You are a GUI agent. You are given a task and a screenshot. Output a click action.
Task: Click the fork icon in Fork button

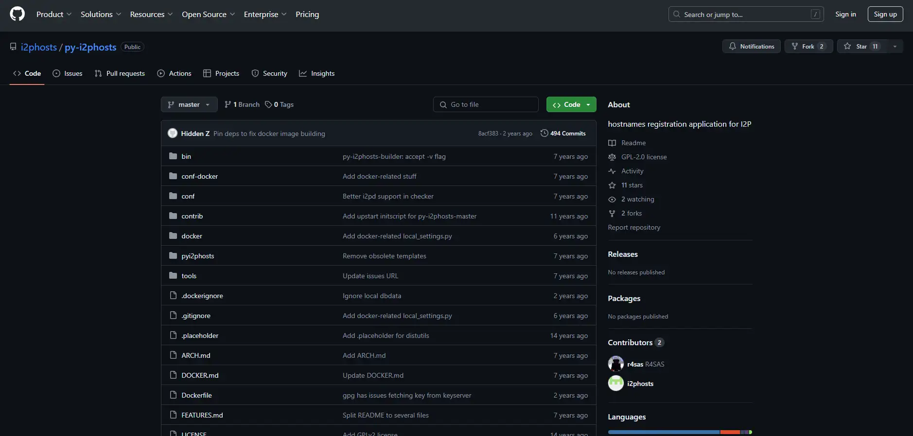[x=795, y=46]
